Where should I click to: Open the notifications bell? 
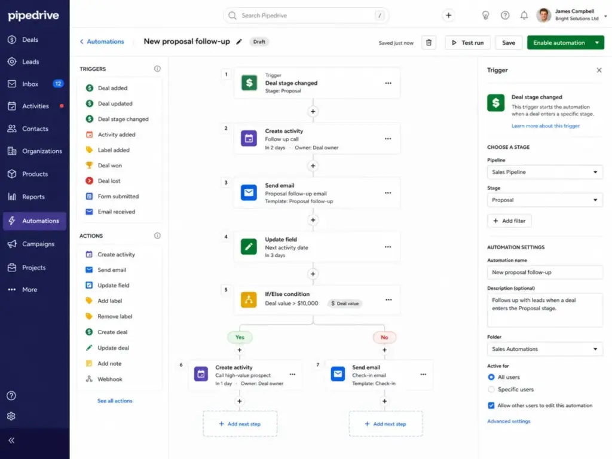pyautogui.click(x=524, y=15)
